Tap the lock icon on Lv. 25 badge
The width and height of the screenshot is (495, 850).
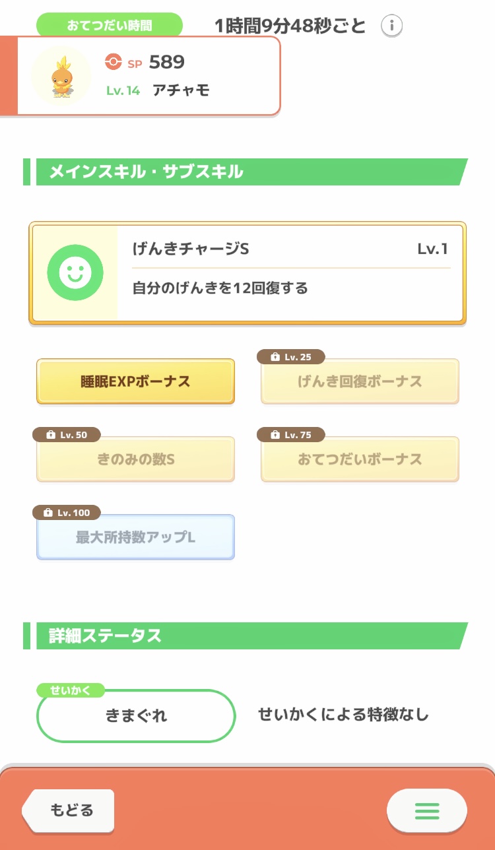[275, 357]
